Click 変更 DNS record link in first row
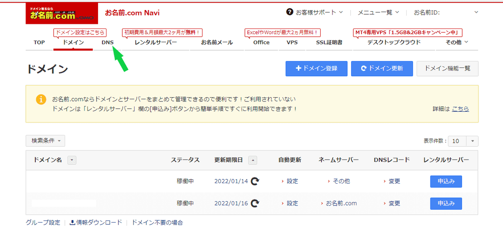 coord(394,181)
